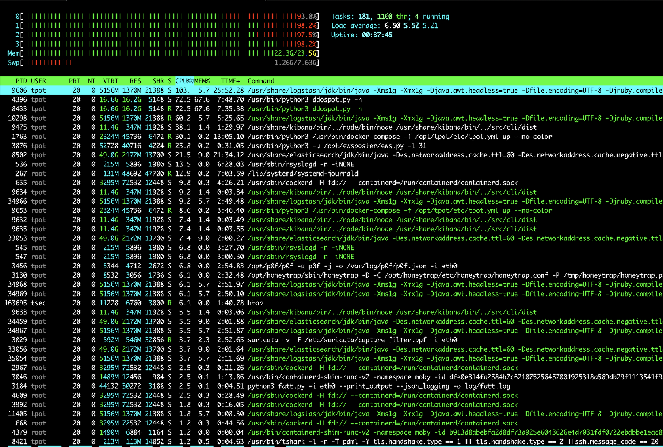Sort processes by the RES column
This screenshot has width=663, height=447.
tap(135, 81)
